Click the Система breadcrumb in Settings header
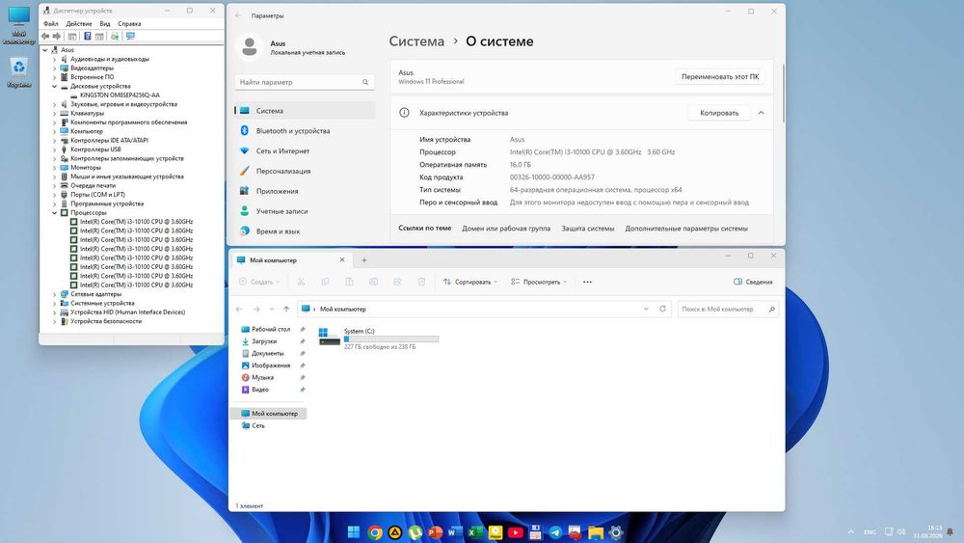964x543 pixels. click(x=416, y=41)
